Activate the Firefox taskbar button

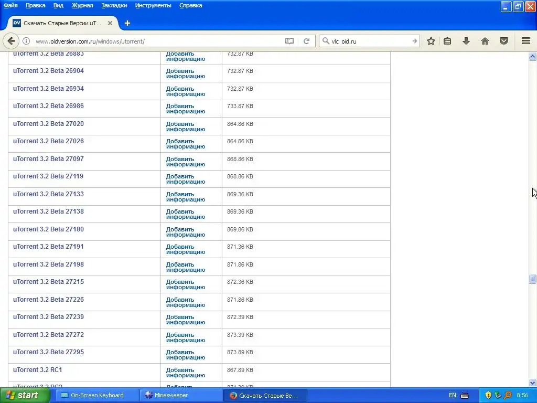(265, 396)
